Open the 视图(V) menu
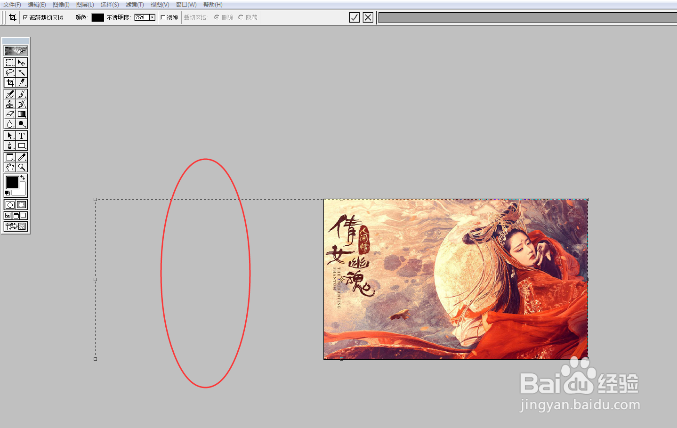Image resolution: width=677 pixels, height=428 pixels. (x=160, y=4)
